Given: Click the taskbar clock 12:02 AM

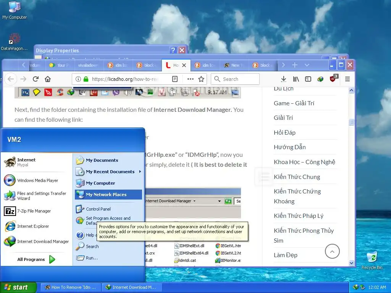Looking at the screenshot, I should coord(377,287).
